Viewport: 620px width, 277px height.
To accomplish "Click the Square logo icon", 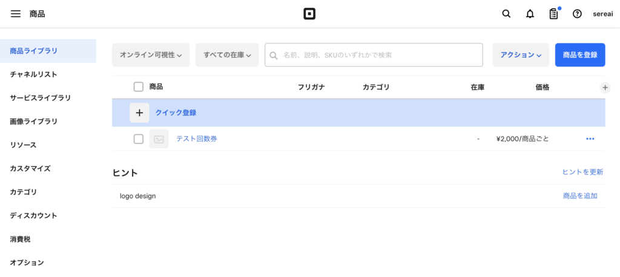I will tap(309, 14).
